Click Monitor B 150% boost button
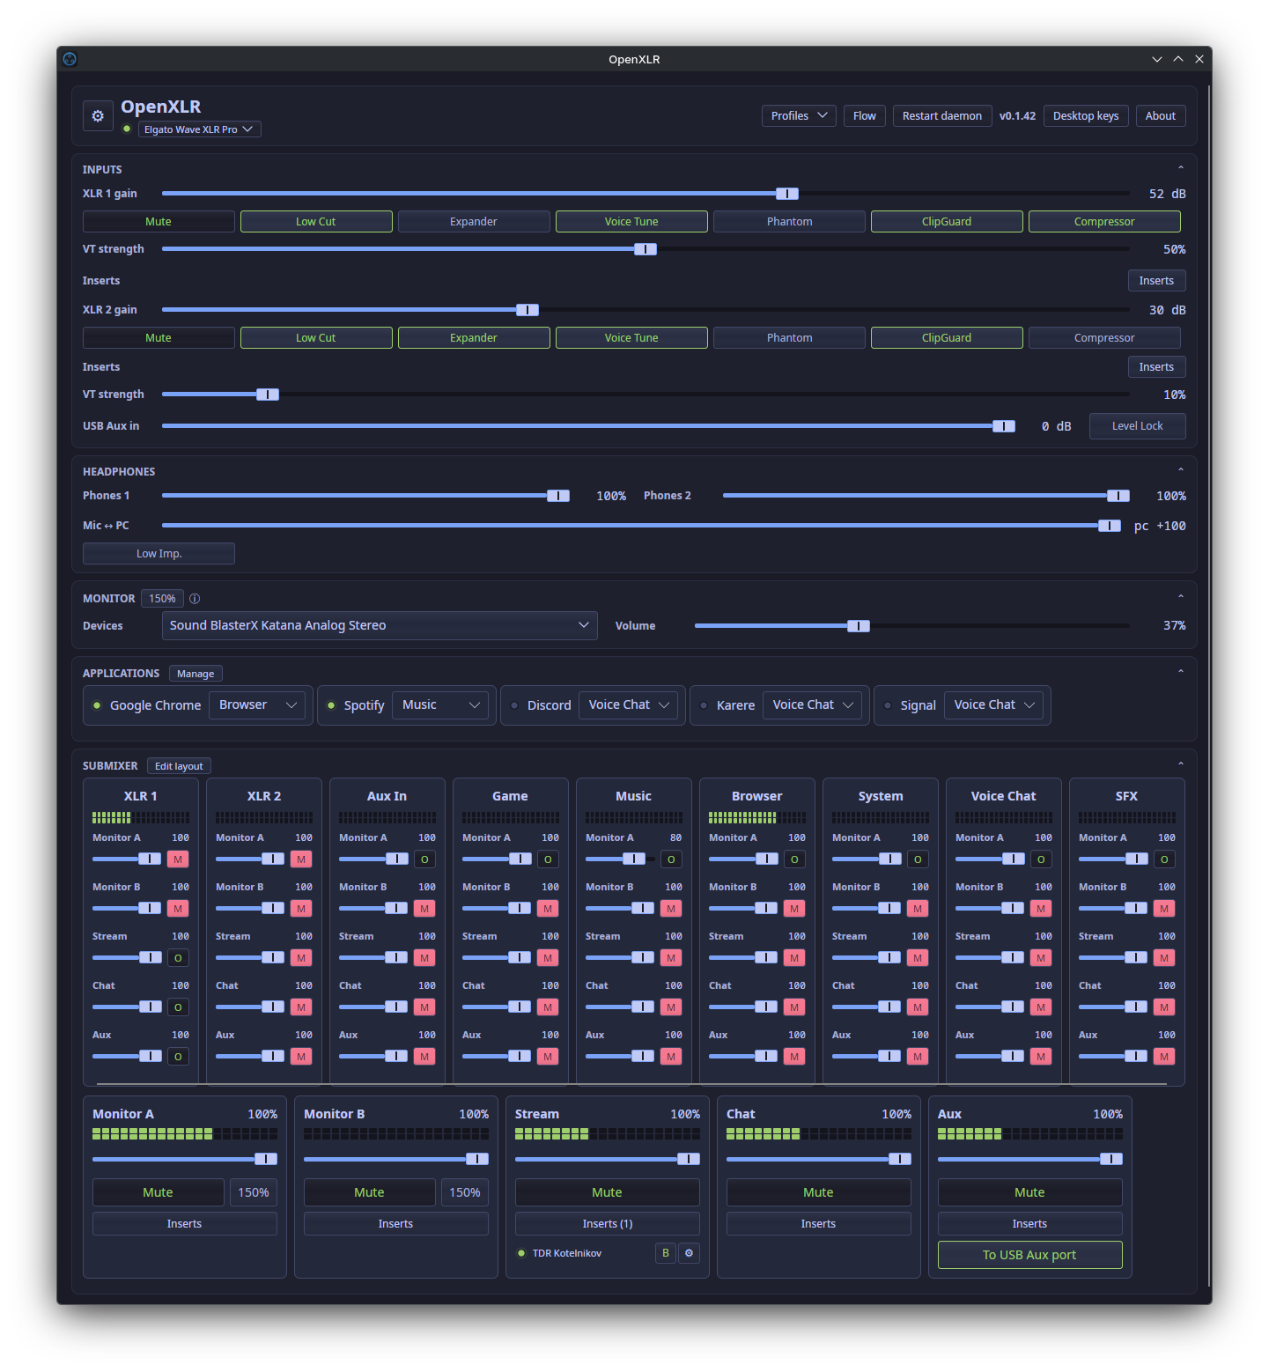This screenshot has width=1269, height=1372. [x=465, y=1192]
